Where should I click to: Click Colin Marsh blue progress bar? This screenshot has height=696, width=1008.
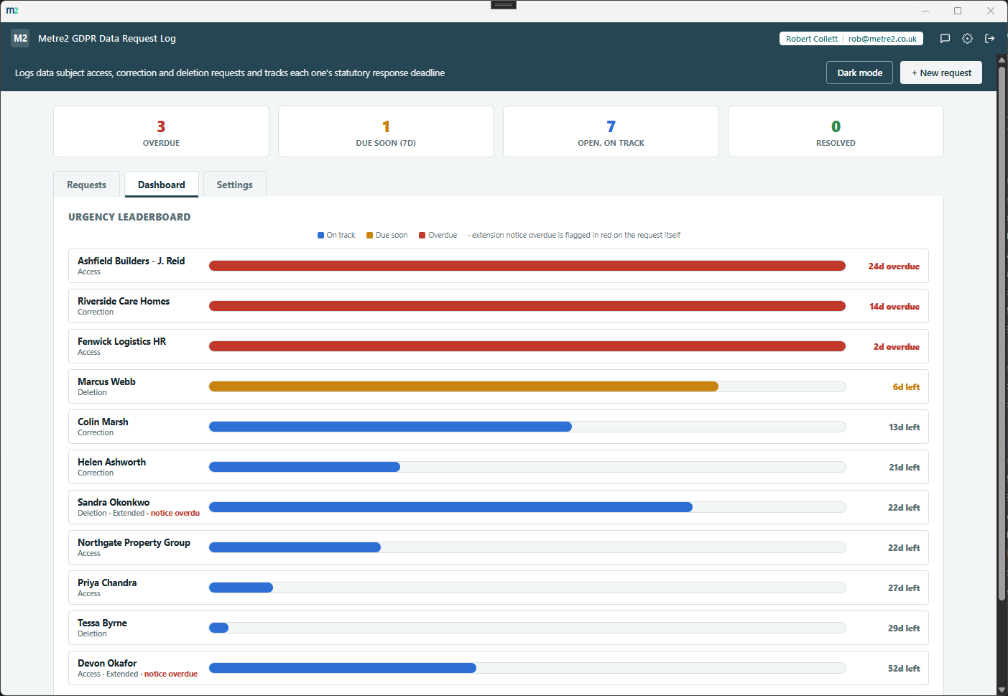point(390,427)
